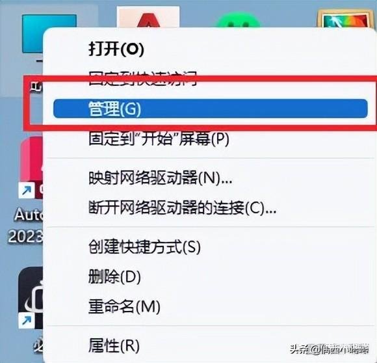
Task: Rename using the 重命名(M) entry
Action: click(124, 306)
